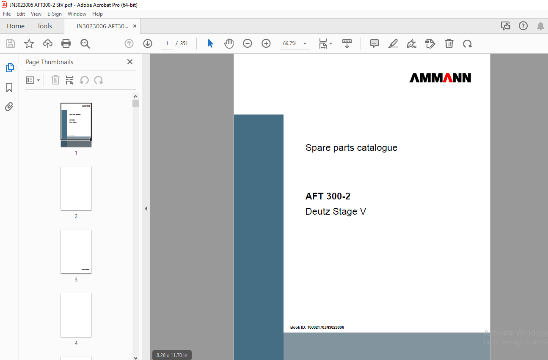Print the document

[66, 44]
